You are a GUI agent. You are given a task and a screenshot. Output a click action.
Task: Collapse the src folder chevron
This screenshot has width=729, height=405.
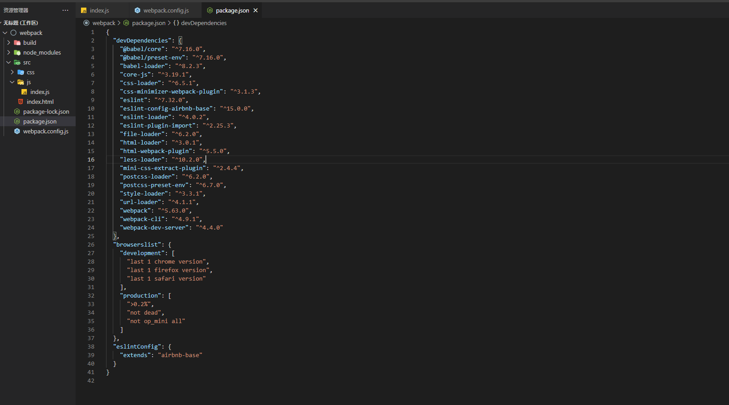click(x=9, y=62)
